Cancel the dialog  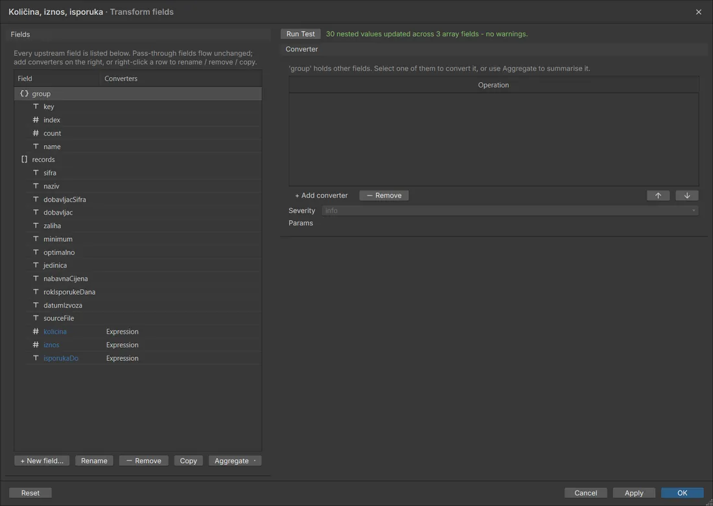[x=586, y=493]
